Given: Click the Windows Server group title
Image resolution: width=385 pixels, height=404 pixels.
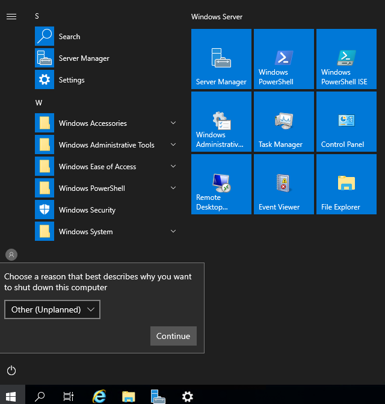Looking at the screenshot, I should point(217,17).
